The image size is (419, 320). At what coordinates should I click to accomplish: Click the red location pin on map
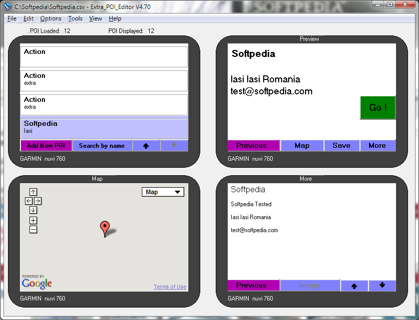click(105, 228)
